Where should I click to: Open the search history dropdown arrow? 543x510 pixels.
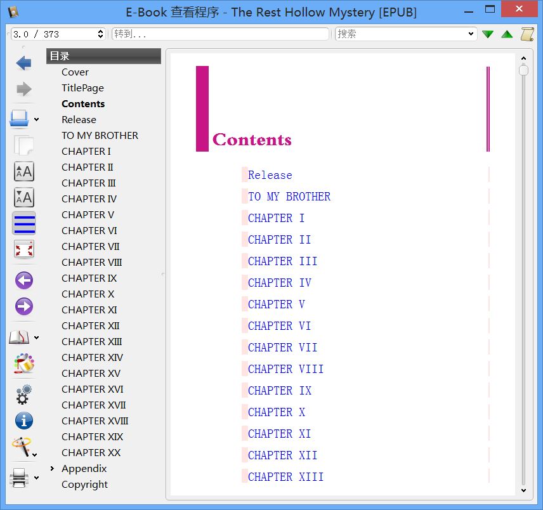[471, 34]
